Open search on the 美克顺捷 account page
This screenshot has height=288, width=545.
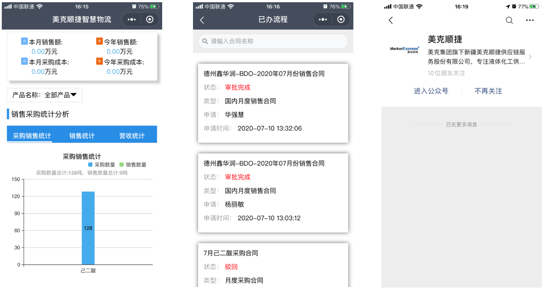pyautogui.click(x=509, y=20)
